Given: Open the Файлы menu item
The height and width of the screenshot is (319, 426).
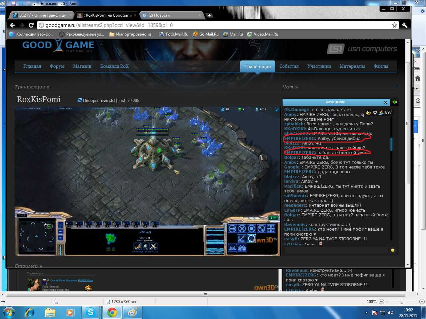Looking at the screenshot, I should click(381, 66).
